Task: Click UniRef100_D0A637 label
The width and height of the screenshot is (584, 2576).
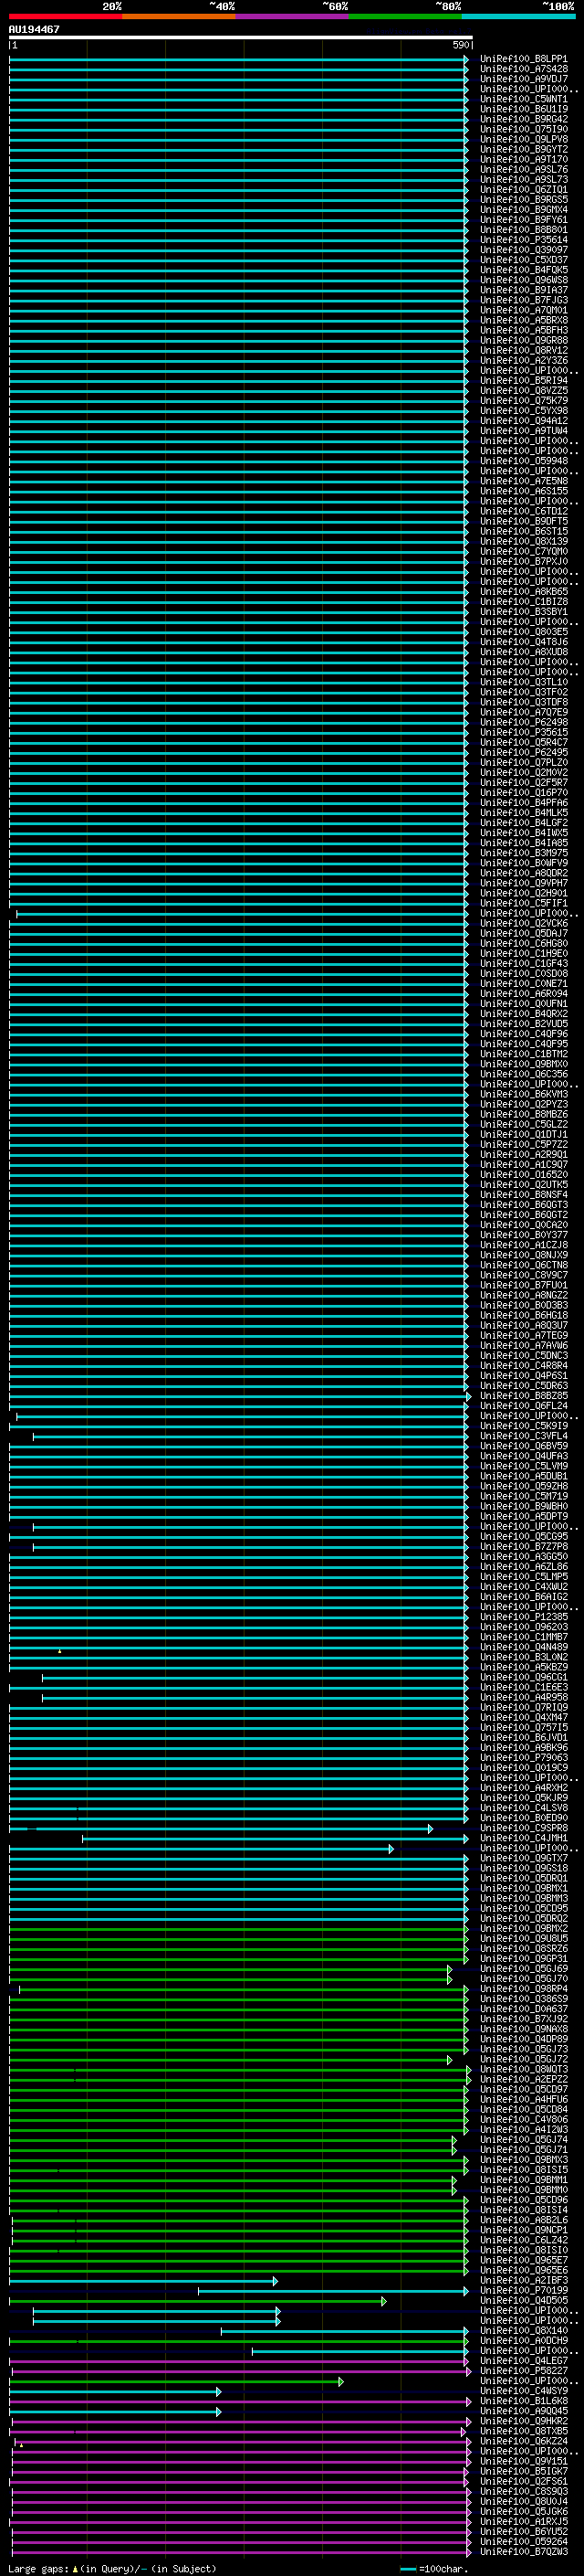Action: pyautogui.click(x=523, y=2009)
